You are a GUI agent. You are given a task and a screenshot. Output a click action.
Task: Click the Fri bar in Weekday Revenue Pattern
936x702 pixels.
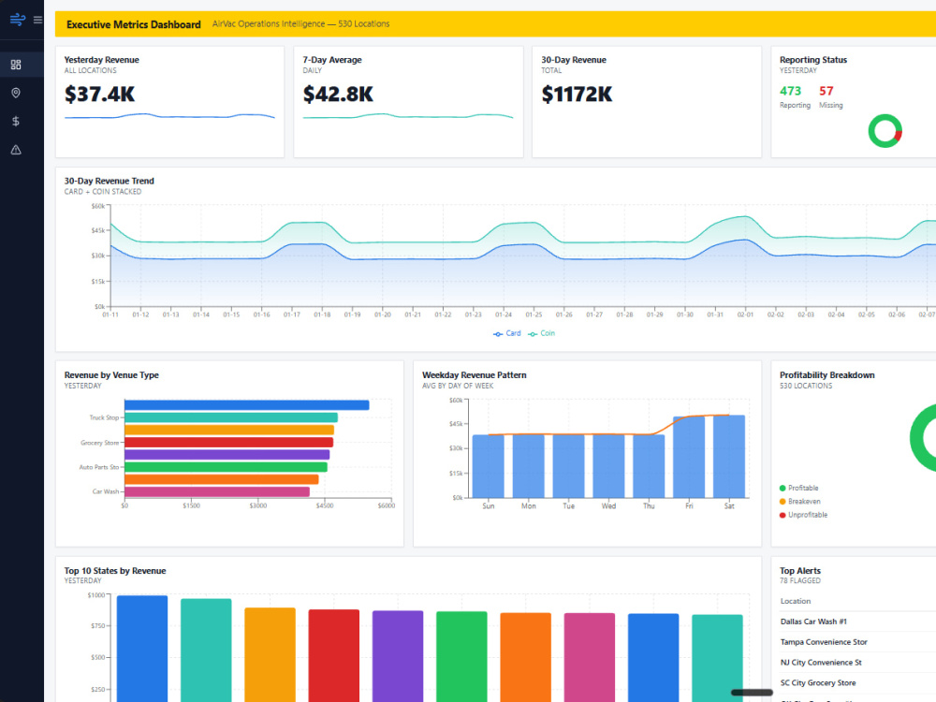[689, 458]
